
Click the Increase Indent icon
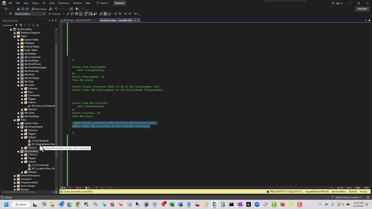(x=130, y=14)
